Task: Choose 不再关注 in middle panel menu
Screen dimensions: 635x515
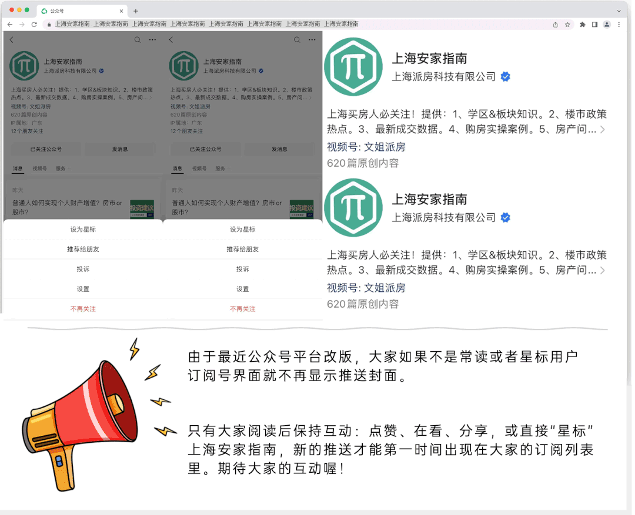Action: pyautogui.click(x=243, y=309)
